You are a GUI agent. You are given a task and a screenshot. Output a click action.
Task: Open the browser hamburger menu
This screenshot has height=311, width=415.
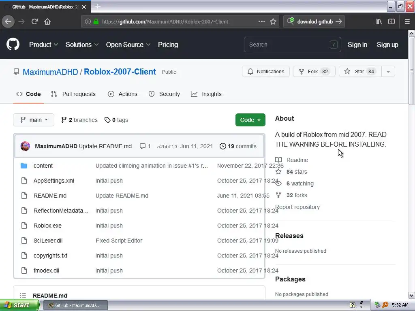click(407, 21)
